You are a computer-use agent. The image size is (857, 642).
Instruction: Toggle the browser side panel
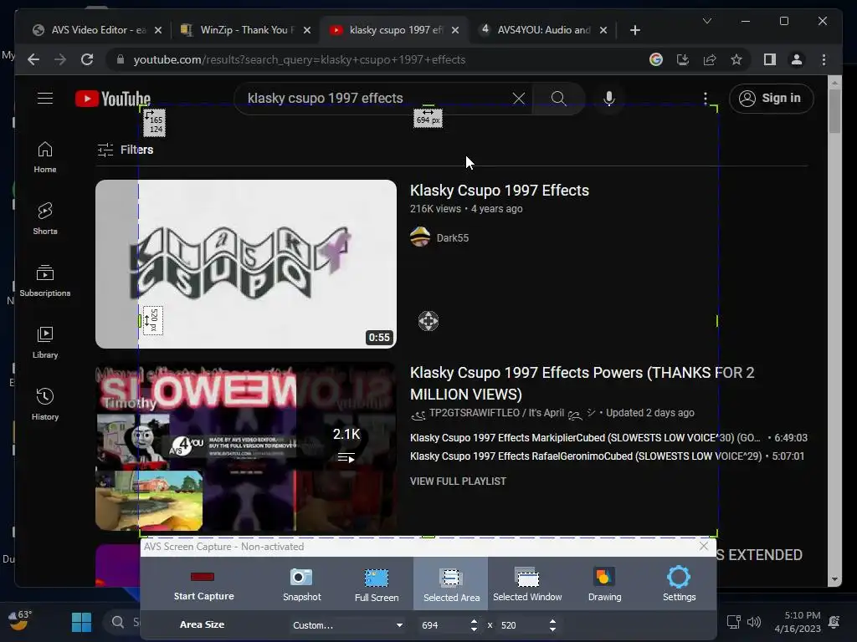770,59
